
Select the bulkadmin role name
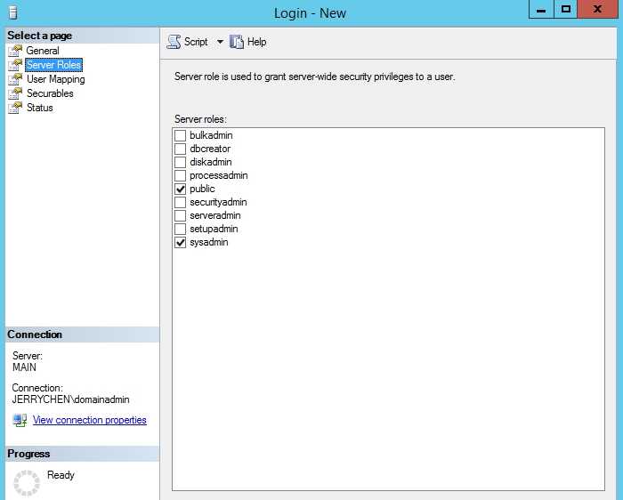click(211, 135)
